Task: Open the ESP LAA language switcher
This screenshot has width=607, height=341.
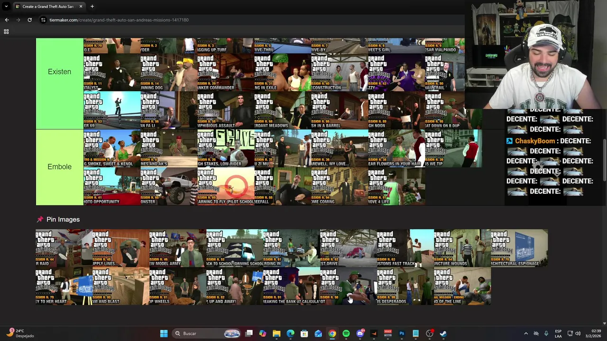Action: coord(558,333)
